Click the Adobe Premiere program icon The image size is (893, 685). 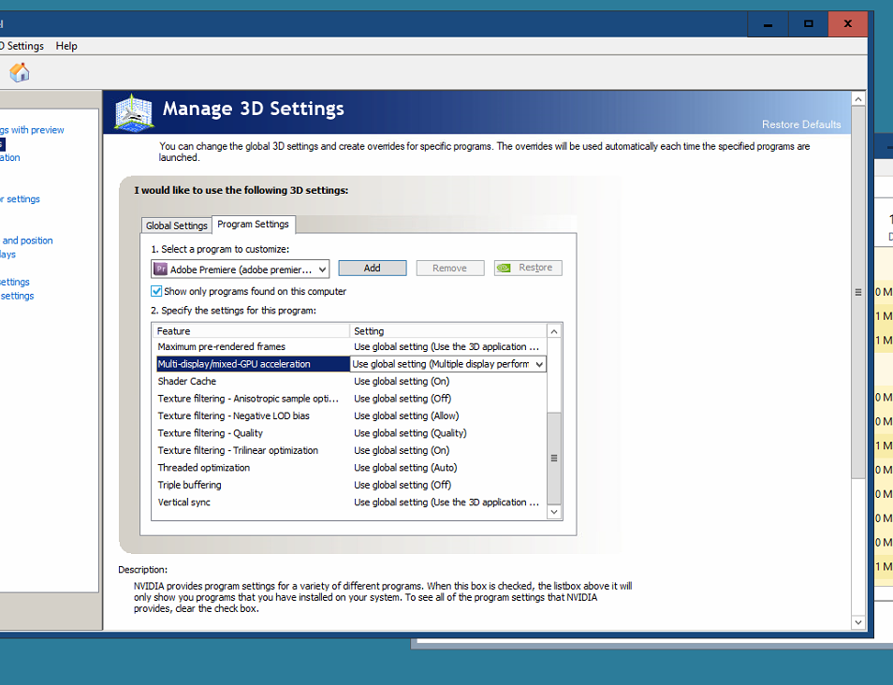[161, 269]
